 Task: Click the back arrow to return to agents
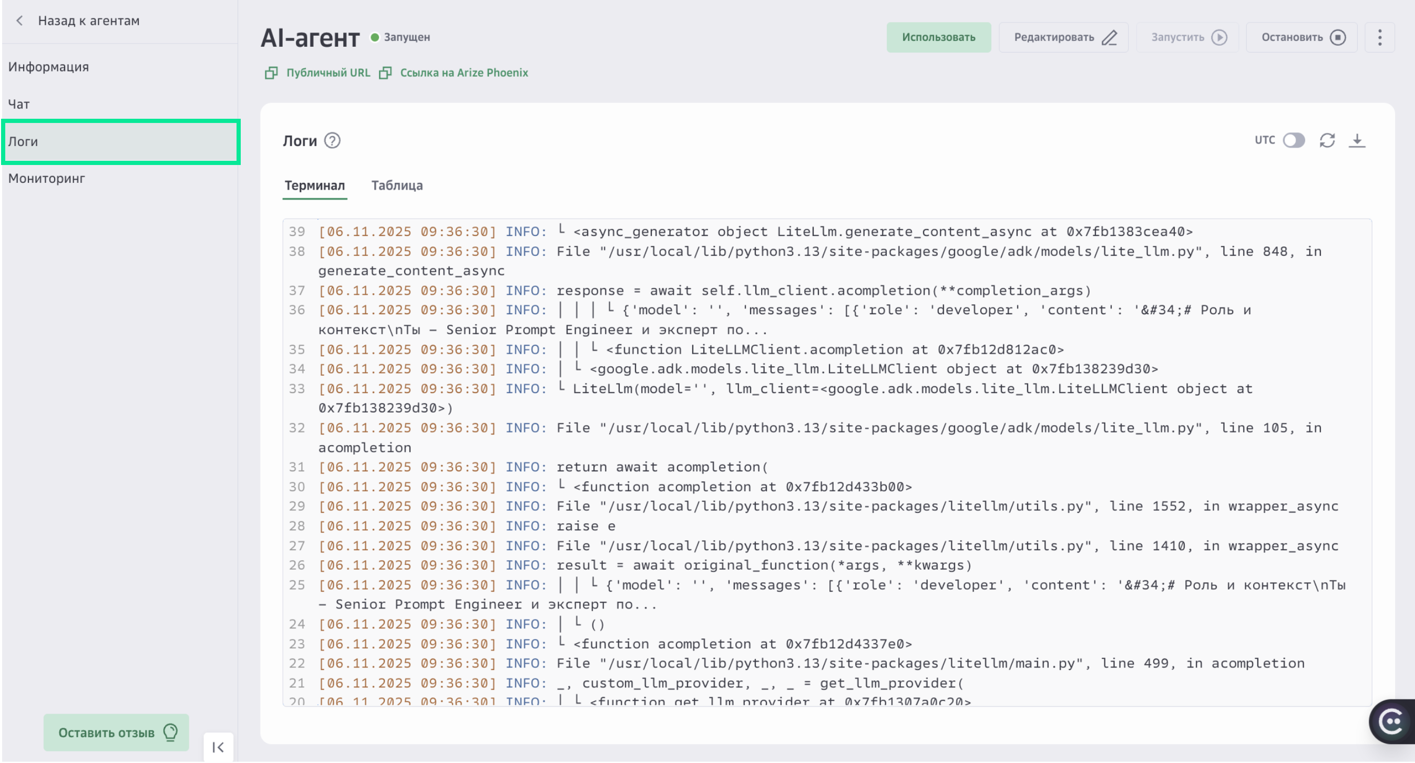click(19, 20)
